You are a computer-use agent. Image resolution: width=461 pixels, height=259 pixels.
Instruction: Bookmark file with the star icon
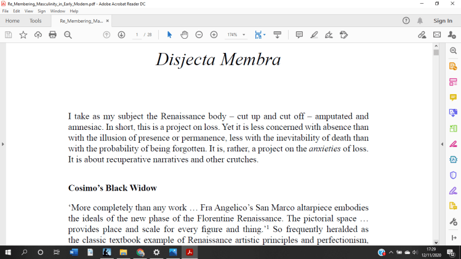pos(23,35)
